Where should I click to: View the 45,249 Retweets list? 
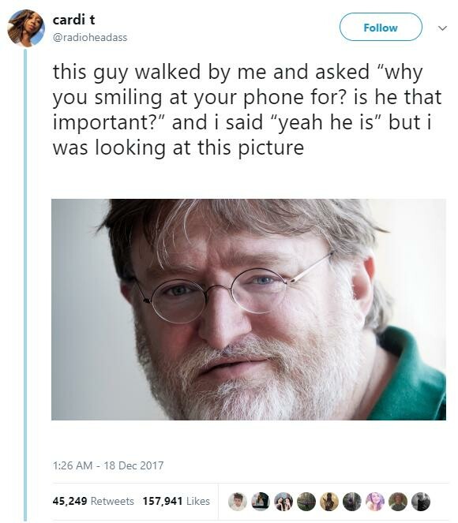click(x=93, y=501)
